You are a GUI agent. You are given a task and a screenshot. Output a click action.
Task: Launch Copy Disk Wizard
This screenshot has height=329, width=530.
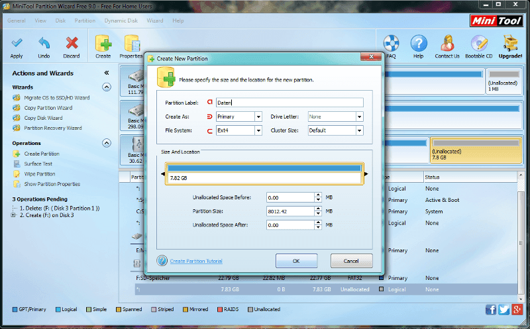(x=43, y=118)
